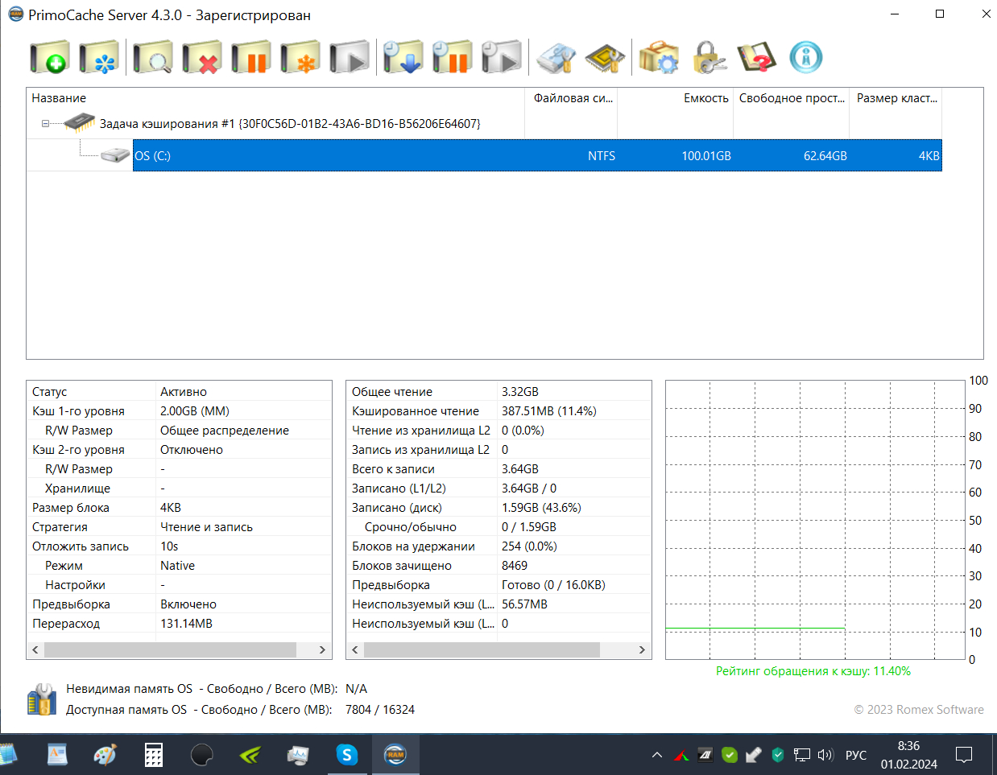Click 'Чтение и запись' strategy value

(x=206, y=527)
